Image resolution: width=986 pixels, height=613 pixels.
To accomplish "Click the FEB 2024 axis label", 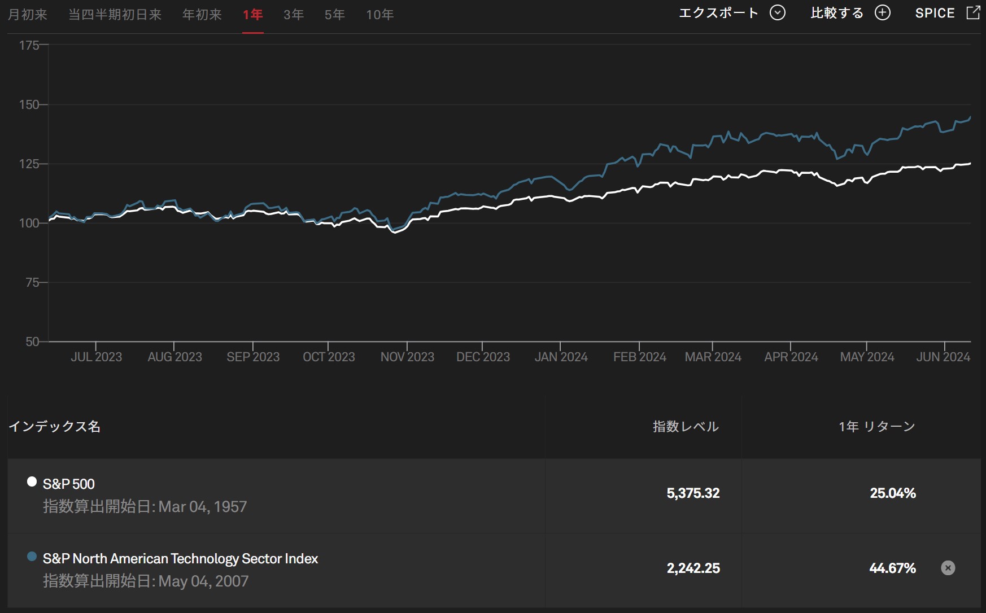I will click(x=640, y=357).
